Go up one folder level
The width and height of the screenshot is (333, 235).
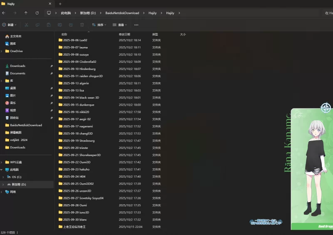tap(26, 13)
